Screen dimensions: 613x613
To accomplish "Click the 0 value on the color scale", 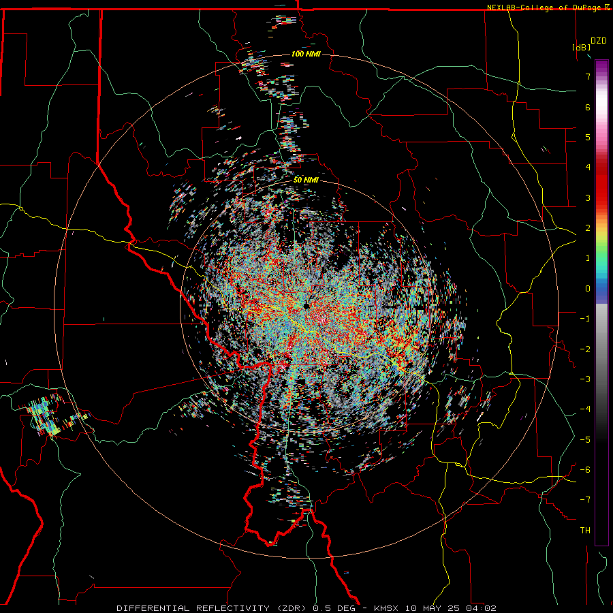I will pyautogui.click(x=588, y=289).
